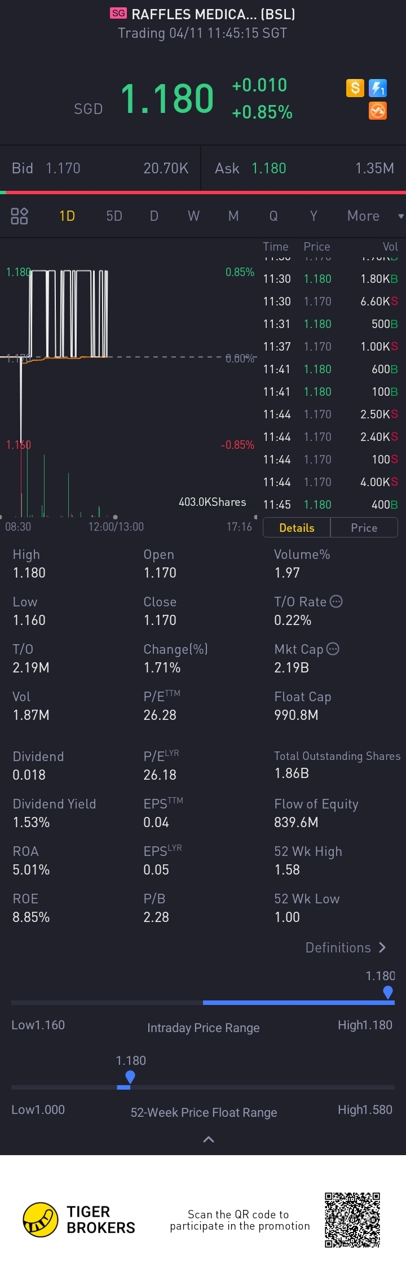Tap the promotion QR code
Screen dimensions: 406x1285
tap(352, 1220)
